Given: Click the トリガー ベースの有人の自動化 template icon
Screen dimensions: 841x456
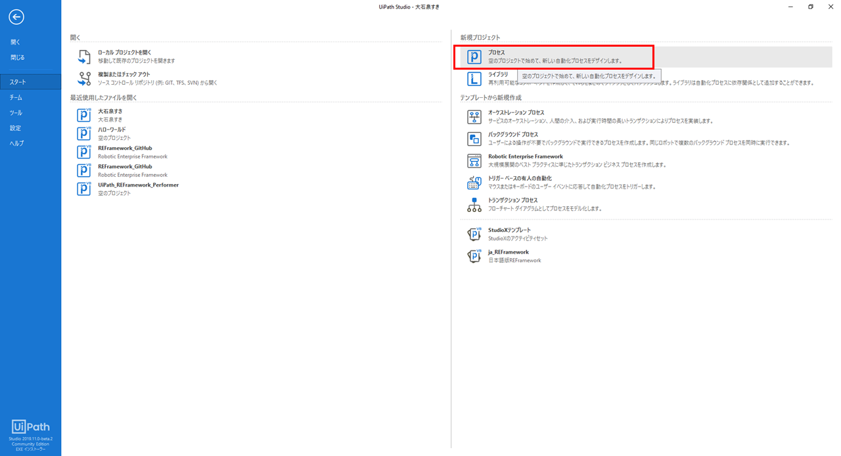Looking at the screenshot, I should coord(474,183).
